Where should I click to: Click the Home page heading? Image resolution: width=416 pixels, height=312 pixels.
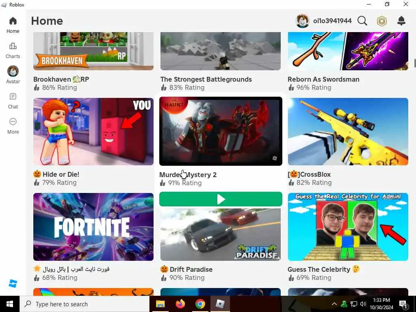47,21
